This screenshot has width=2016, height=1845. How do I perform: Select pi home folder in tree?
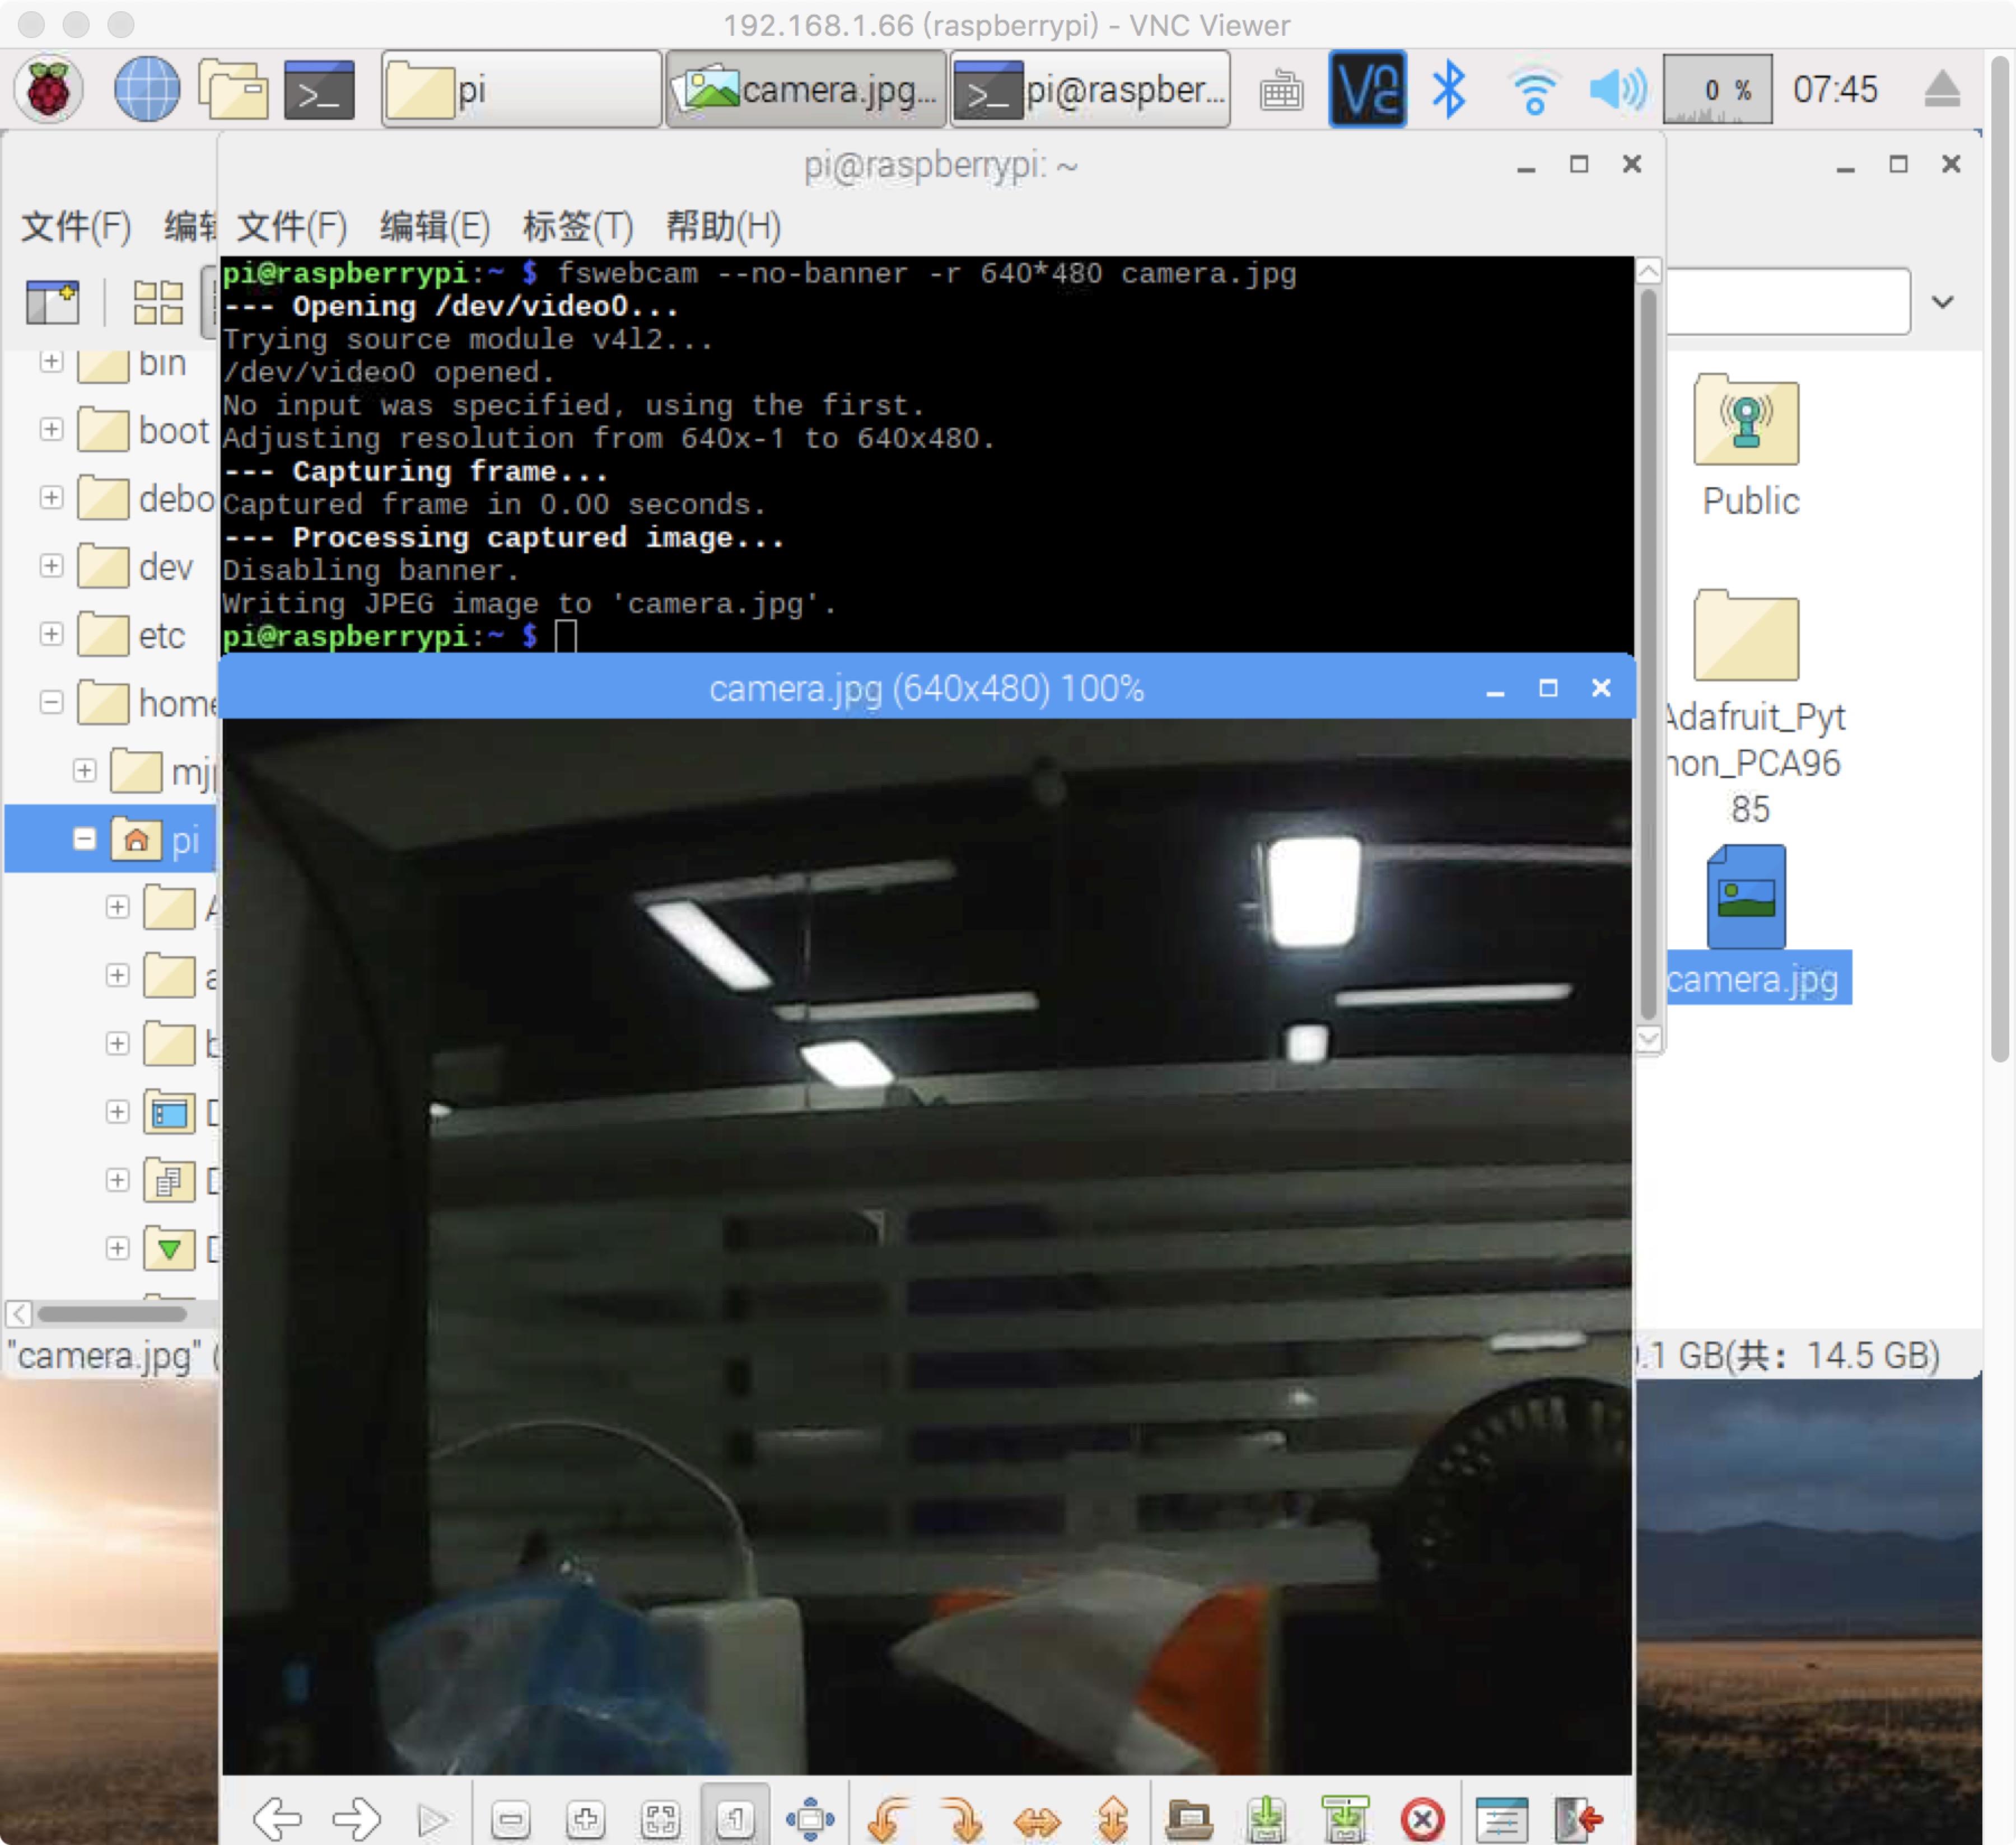coord(155,840)
